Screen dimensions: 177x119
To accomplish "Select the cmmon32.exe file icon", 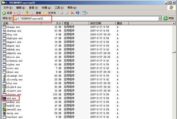I will 4,109.
